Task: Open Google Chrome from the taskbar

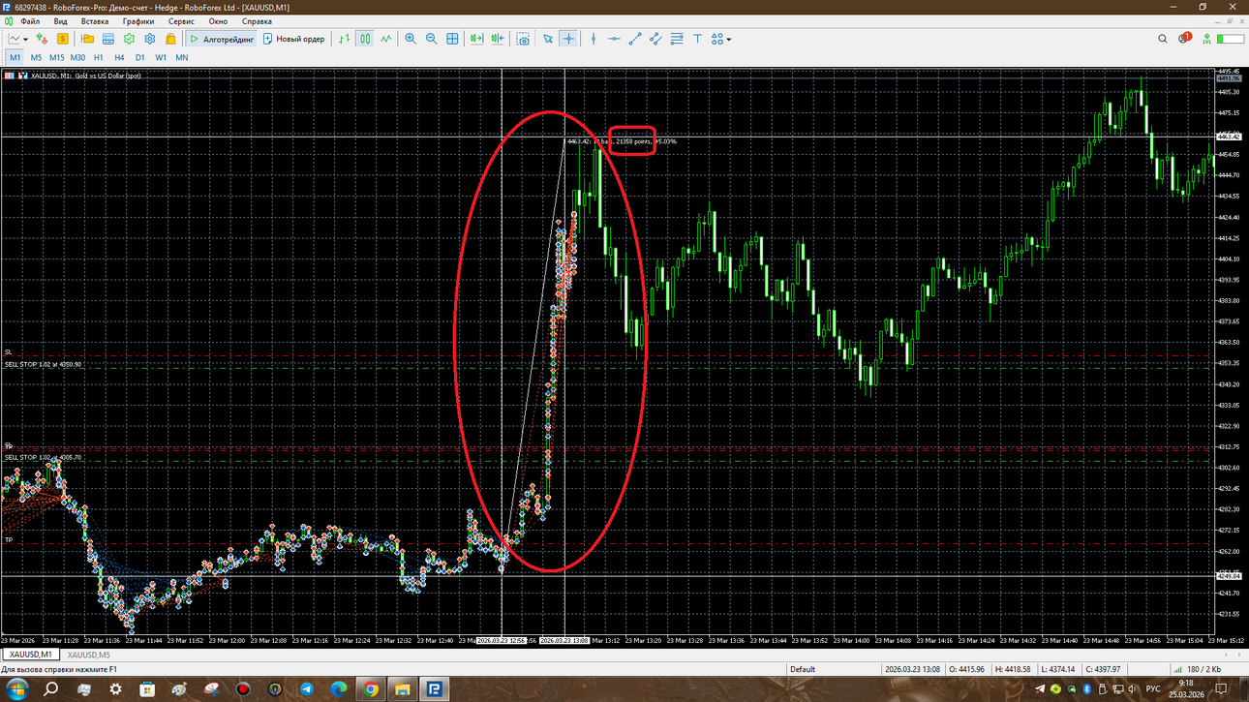Action: point(371,689)
